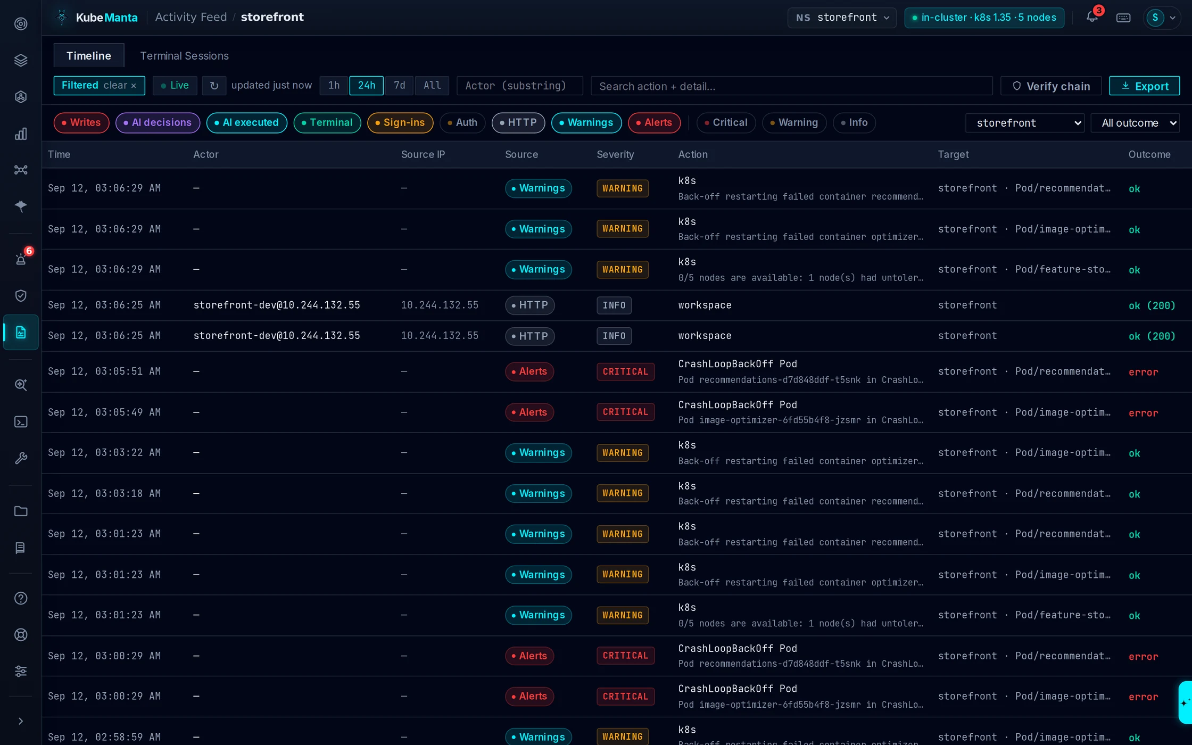Toggle the Info severity filter chip
The image size is (1192, 745).
tap(854, 123)
